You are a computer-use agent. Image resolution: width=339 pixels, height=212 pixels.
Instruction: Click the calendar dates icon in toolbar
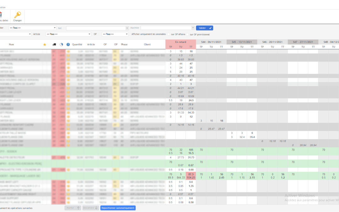[1, 15]
